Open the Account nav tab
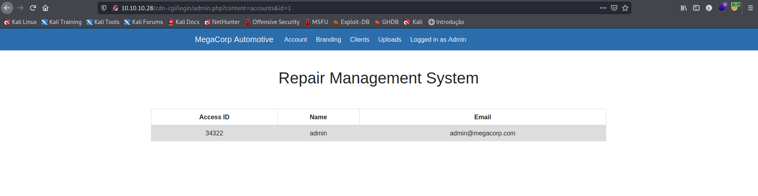This screenshot has height=196, width=758. pos(296,39)
